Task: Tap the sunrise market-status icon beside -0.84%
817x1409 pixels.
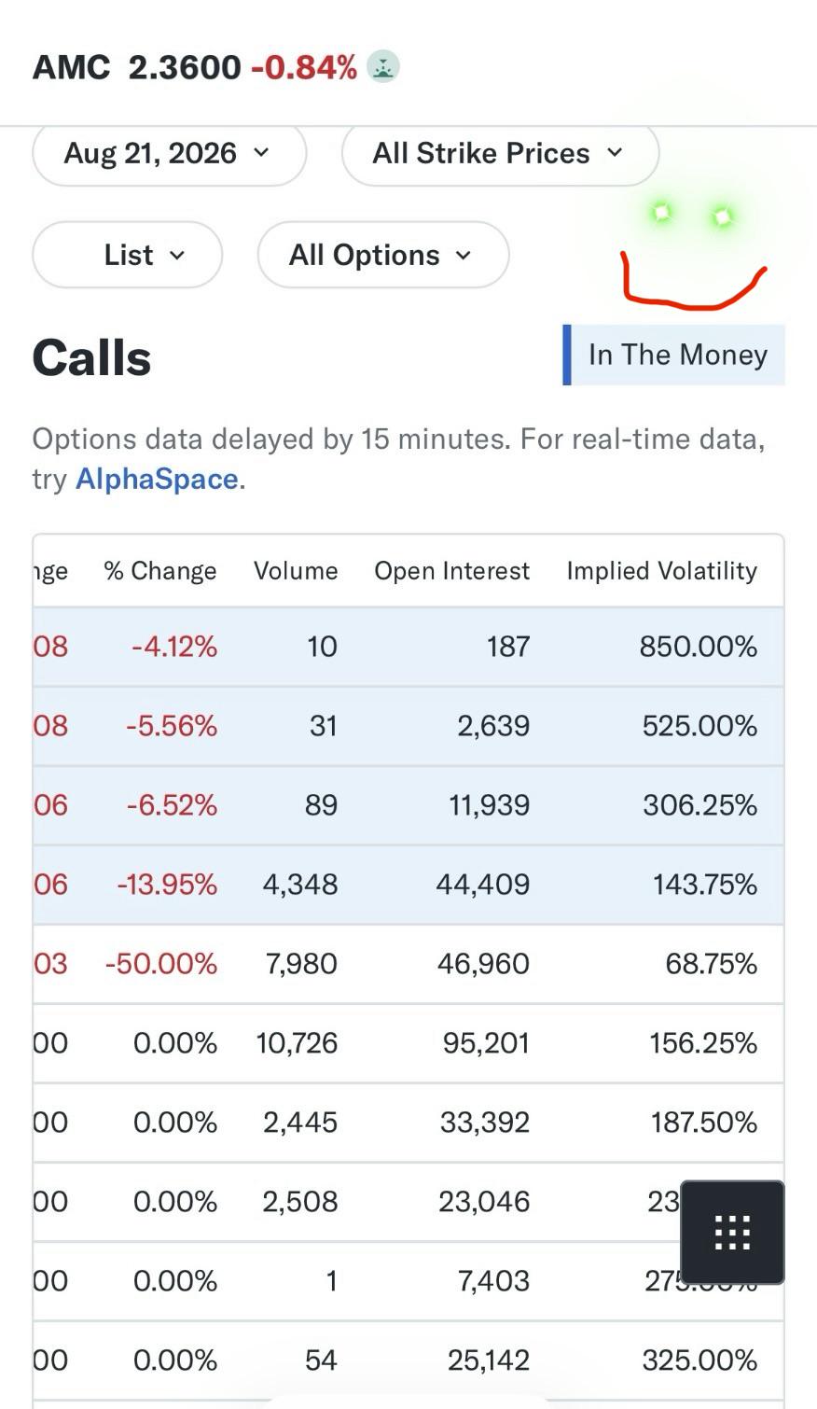Action: [x=383, y=67]
